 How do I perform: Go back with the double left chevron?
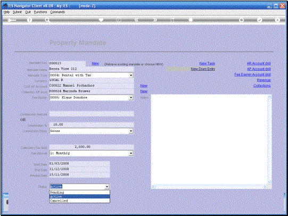click(x=136, y=20)
